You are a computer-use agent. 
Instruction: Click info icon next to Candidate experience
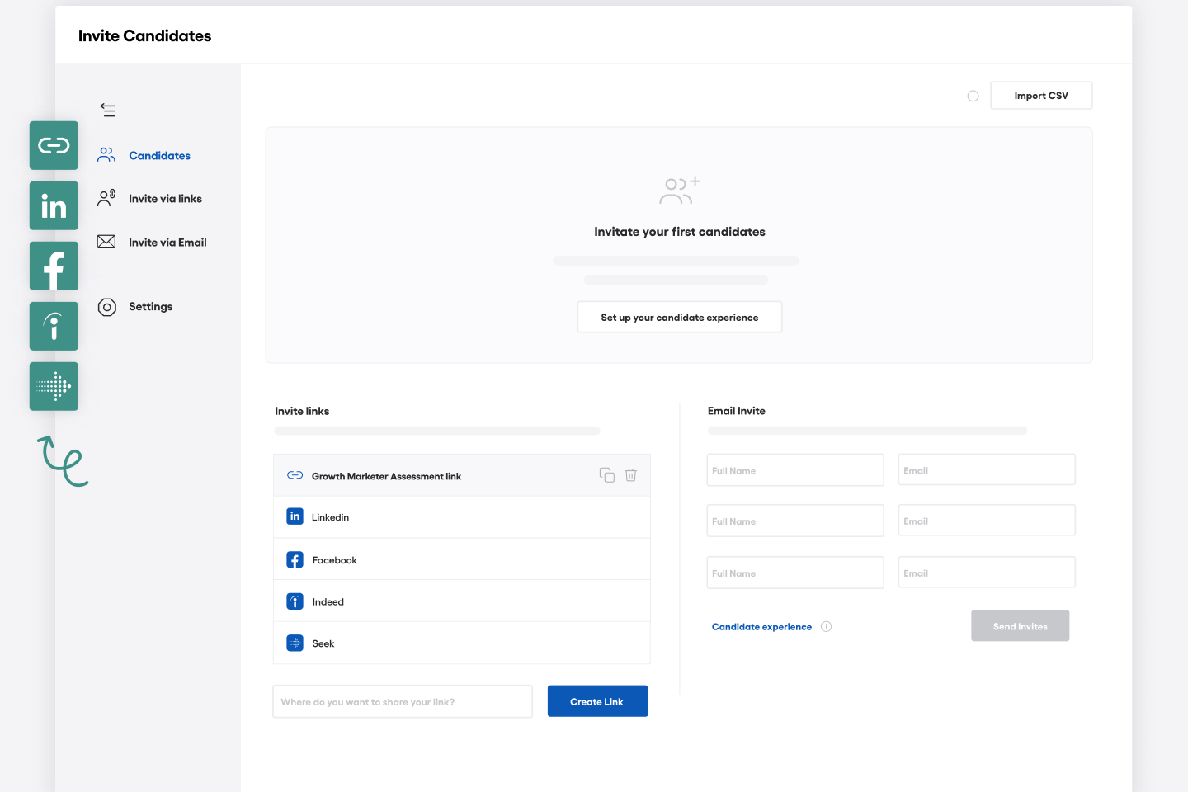tap(826, 627)
